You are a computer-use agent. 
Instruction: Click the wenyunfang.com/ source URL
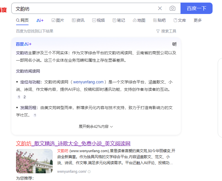[x=72, y=172]
